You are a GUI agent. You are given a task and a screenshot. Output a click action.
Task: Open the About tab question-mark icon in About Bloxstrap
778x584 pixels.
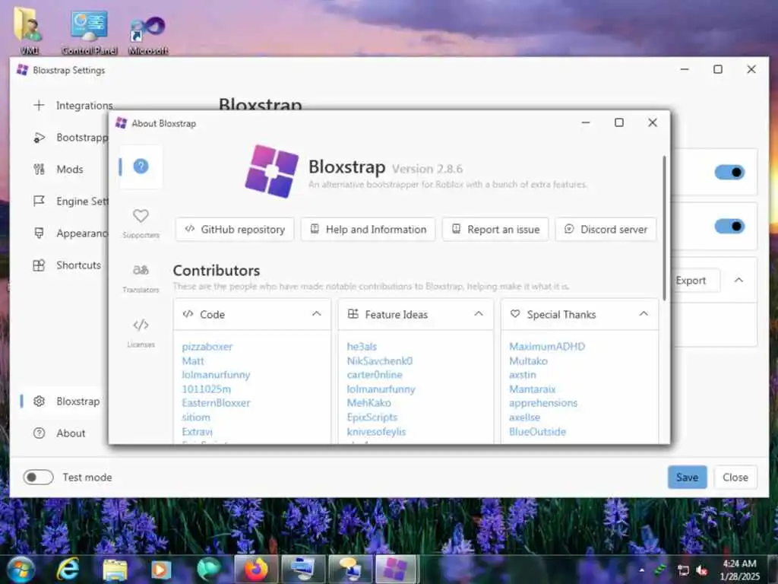[141, 167]
